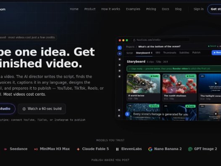
Task: Click the 'Most videos cost cents.' sentence
Action: (24, 94)
